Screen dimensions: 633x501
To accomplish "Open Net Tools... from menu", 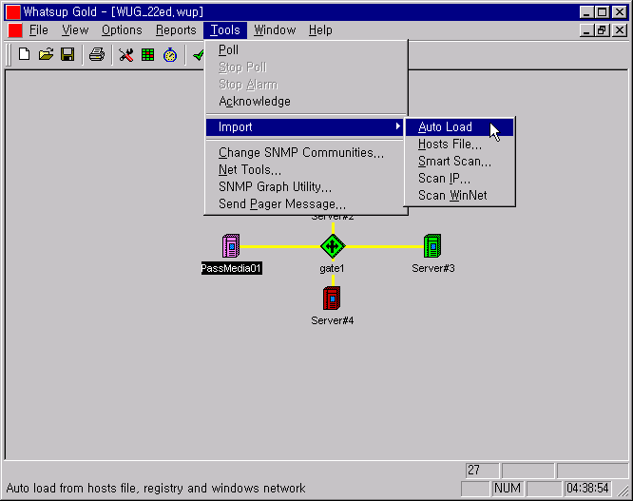I will (x=306, y=170).
